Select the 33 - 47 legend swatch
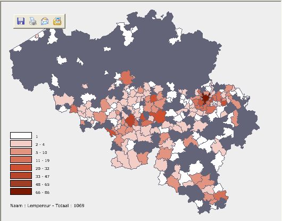 (x=21, y=175)
